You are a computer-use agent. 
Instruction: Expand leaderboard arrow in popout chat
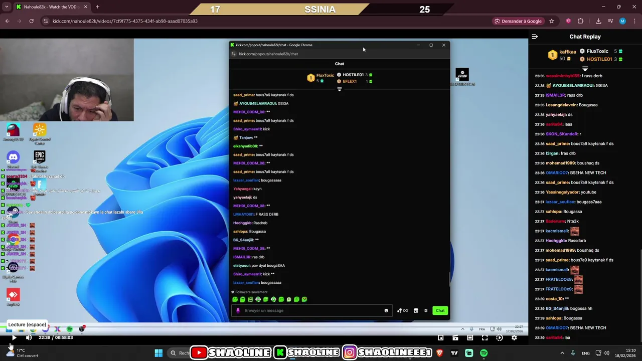(340, 89)
